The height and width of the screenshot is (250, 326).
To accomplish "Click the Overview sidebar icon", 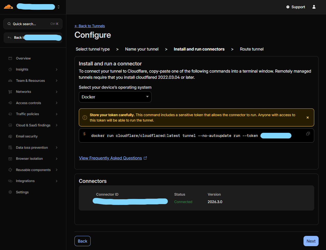I will [x=10, y=58].
